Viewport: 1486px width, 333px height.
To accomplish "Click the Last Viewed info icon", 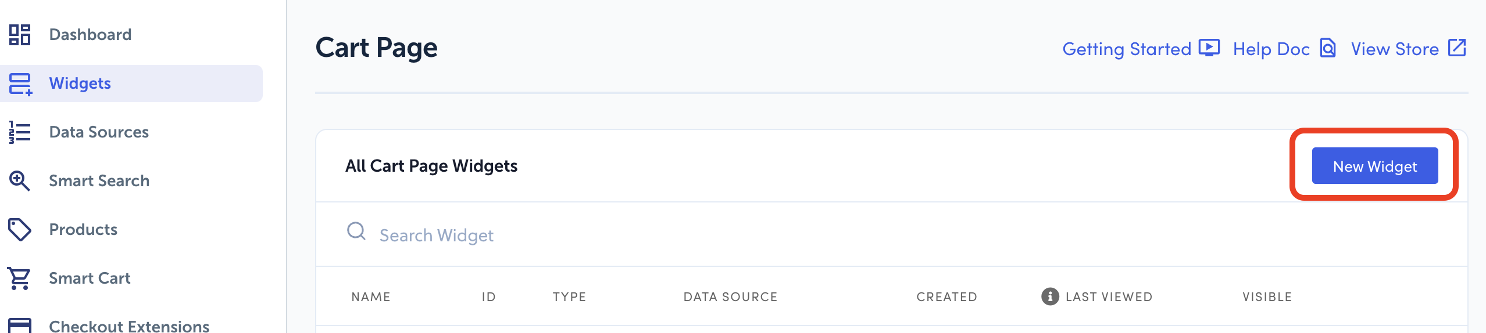I will [1050, 296].
